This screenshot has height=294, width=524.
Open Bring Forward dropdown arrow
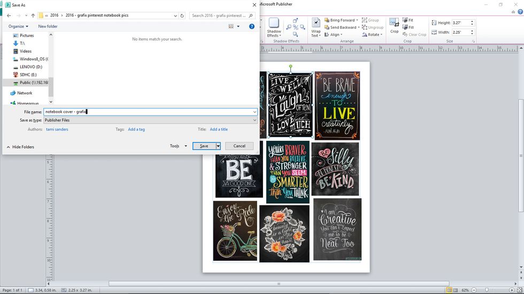(x=357, y=20)
